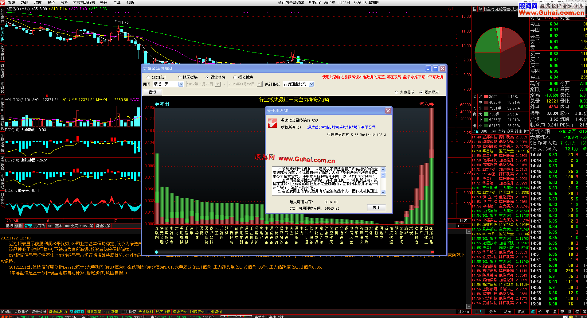The height and width of the screenshot is (318, 587).
Task: Choose the 图表显示 chart view radio
Action: (x=429, y=92)
